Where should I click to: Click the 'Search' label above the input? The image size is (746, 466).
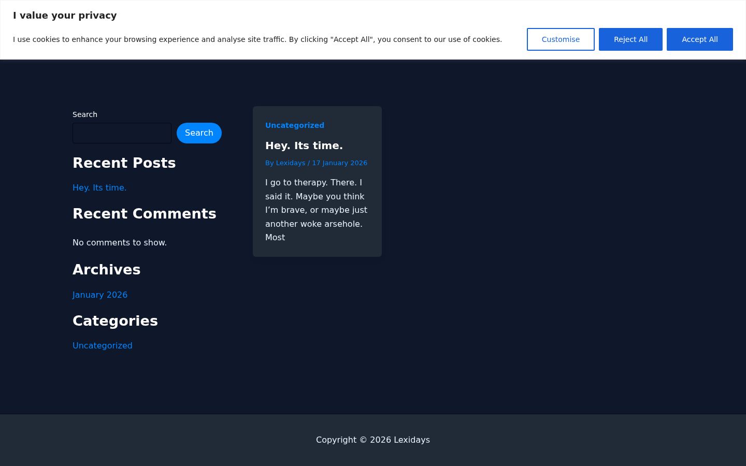[x=85, y=114]
